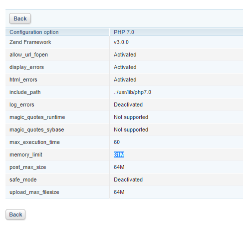The height and width of the screenshot is (230, 243).
Task: Click the top Back button
Action: pos(20,18)
